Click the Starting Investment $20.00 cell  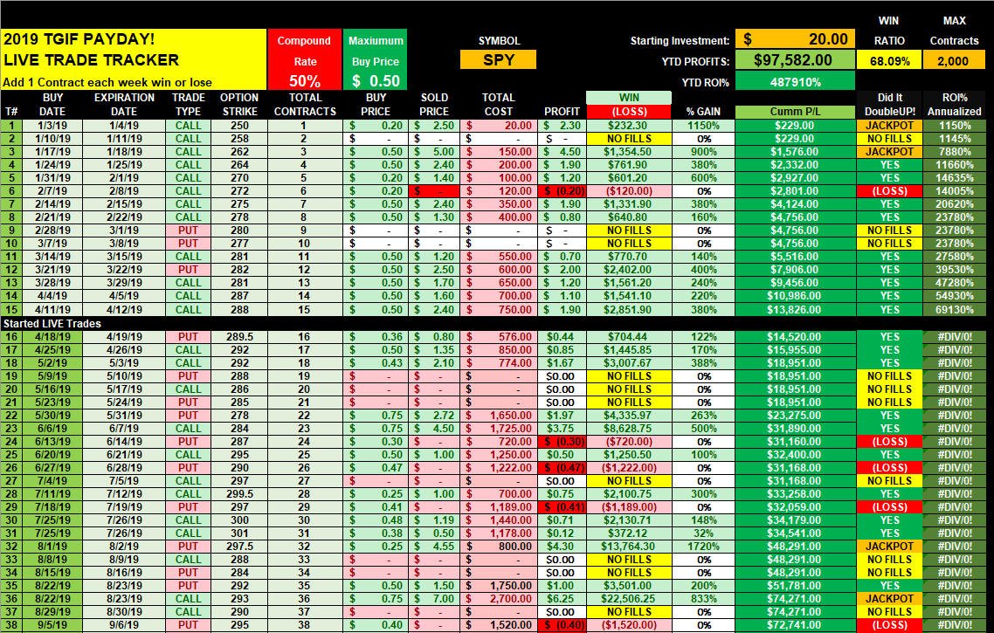pyautogui.click(x=795, y=39)
